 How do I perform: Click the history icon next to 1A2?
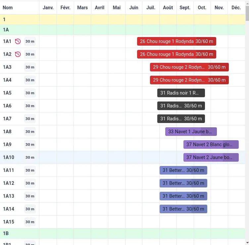(x=18, y=54)
